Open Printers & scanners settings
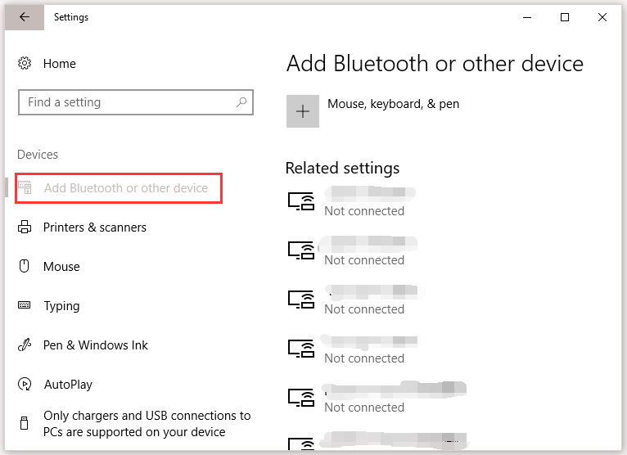The height and width of the screenshot is (455, 627). click(95, 227)
